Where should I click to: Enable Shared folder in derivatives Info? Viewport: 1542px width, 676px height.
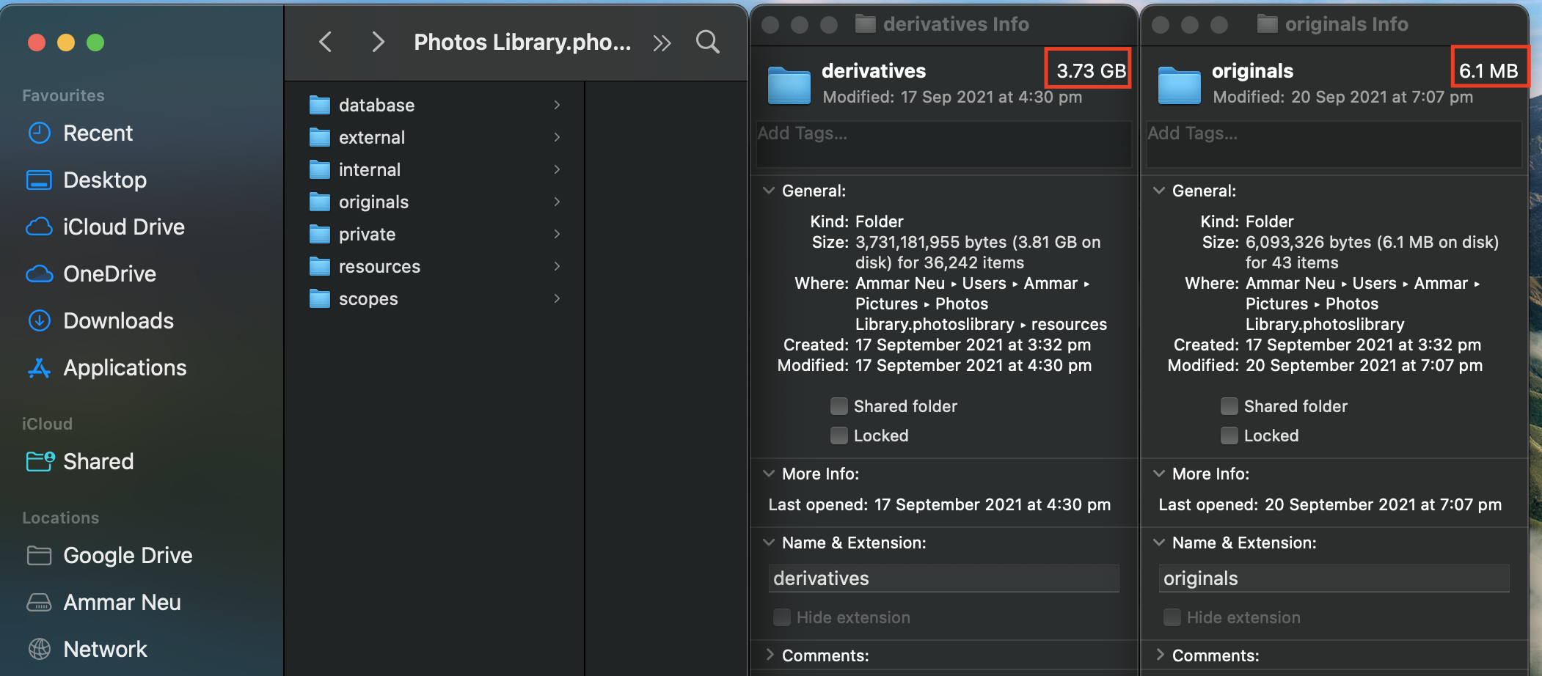(839, 406)
